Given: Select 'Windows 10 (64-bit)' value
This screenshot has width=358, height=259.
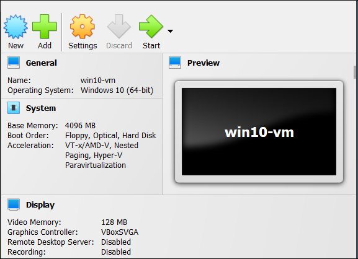Looking at the screenshot, I should click(x=117, y=90).
